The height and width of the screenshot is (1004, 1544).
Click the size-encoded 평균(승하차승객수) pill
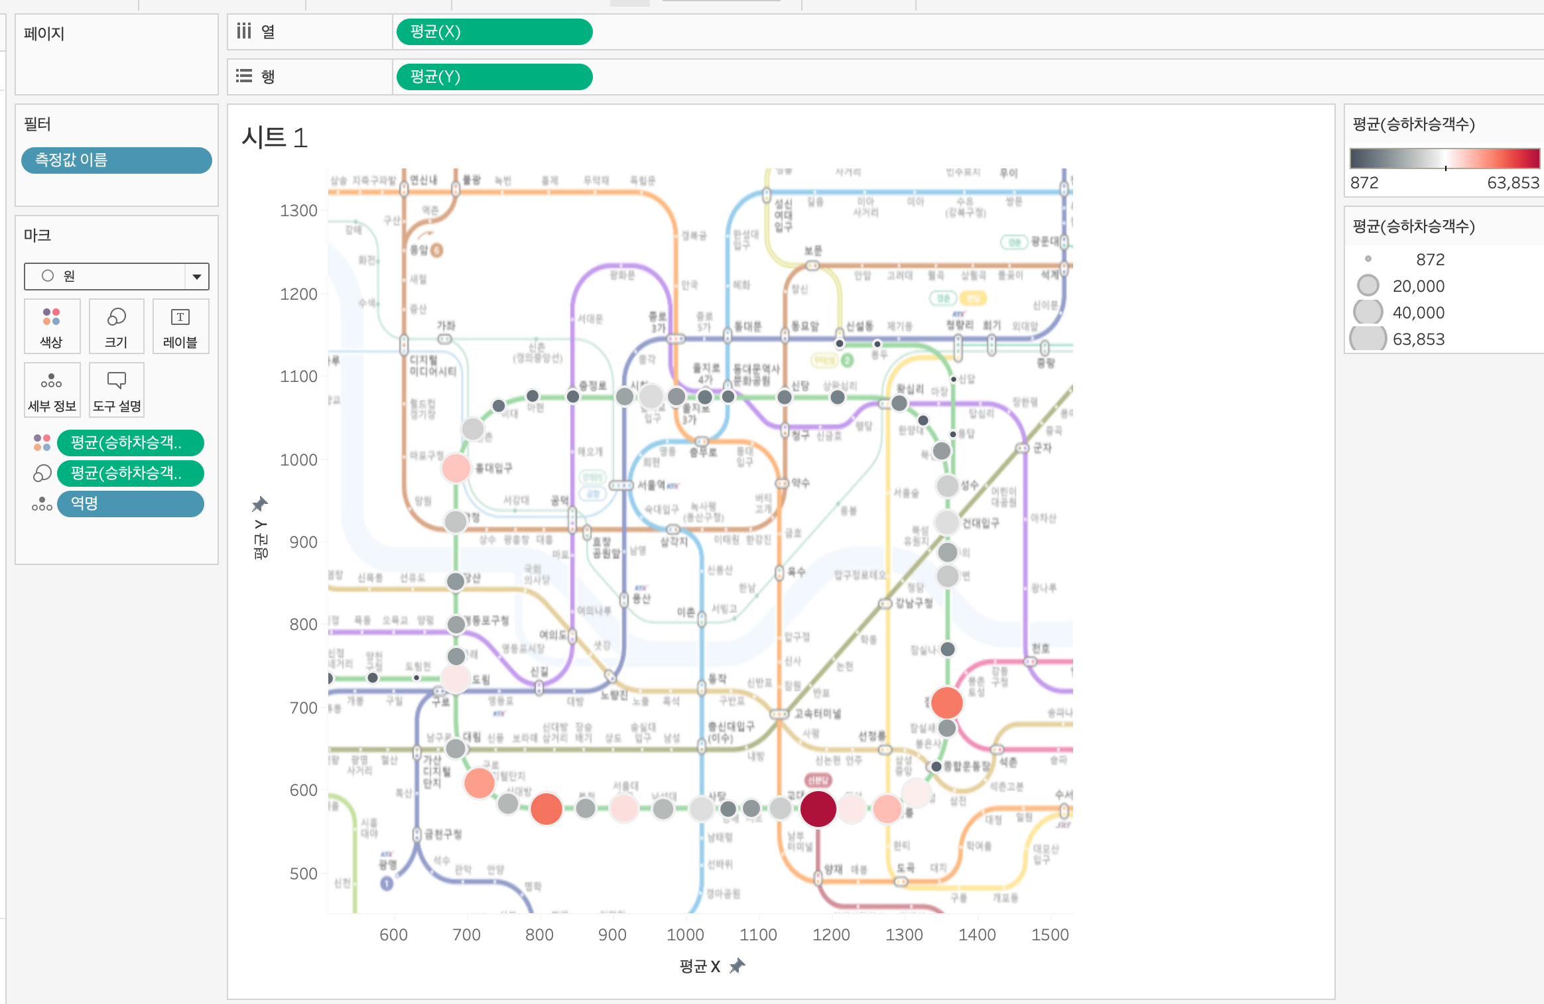click(x=130, y=473)
